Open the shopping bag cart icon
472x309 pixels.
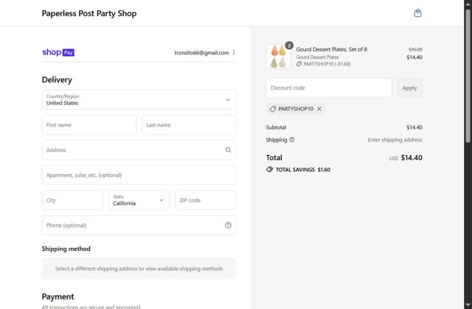[418, 13]
